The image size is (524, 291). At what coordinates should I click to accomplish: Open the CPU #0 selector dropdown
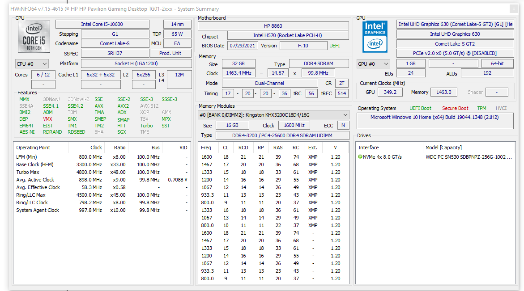coord(31,63)
